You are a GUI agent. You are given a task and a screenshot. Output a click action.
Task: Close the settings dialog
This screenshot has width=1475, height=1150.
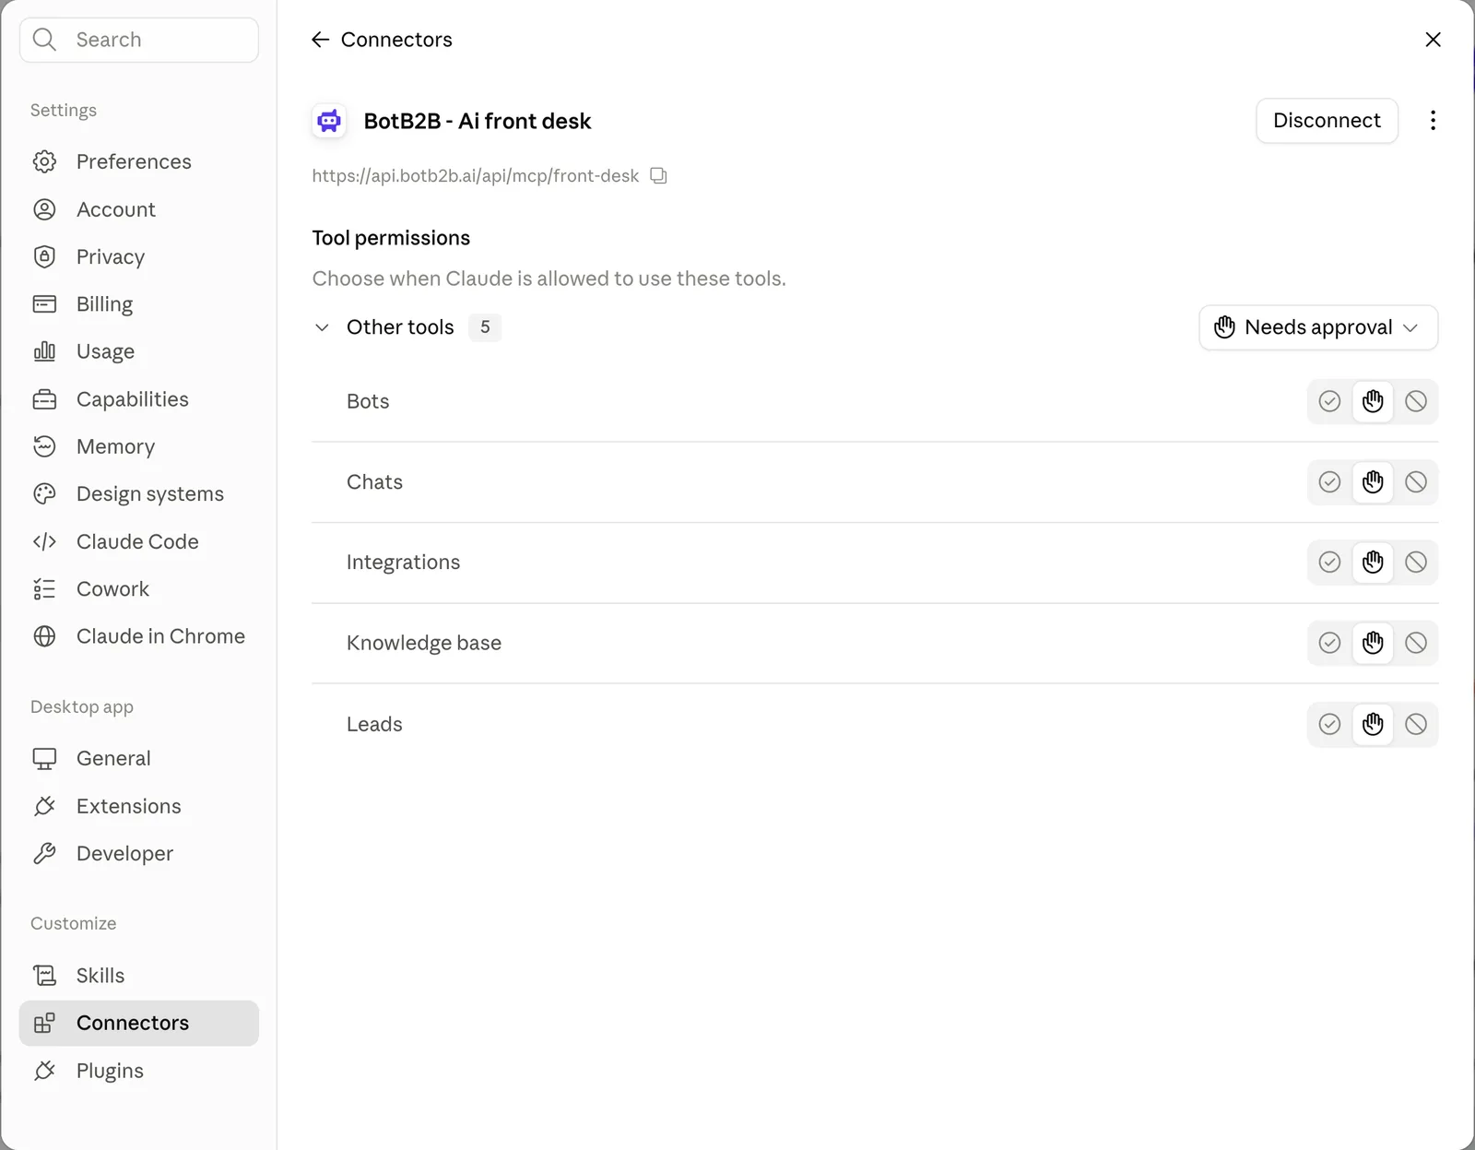pyautogui.click(x=1433, y=40)
